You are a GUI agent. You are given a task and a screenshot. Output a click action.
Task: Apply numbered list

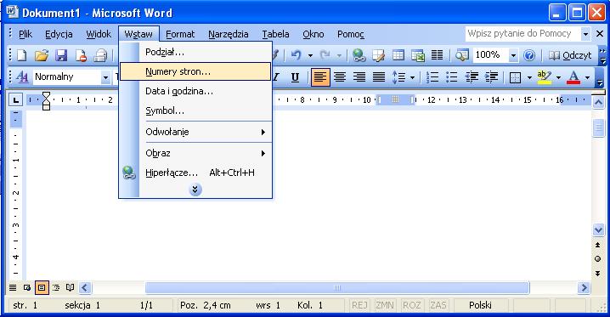(432, 77)
